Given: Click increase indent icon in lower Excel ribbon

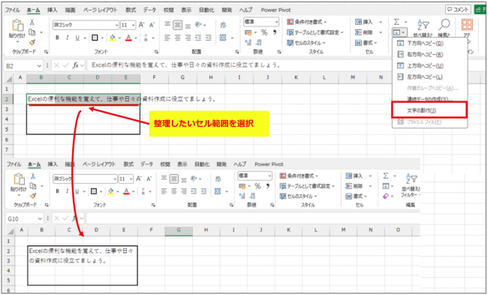Looking at the screenshot, I should (x=203, y=191).
